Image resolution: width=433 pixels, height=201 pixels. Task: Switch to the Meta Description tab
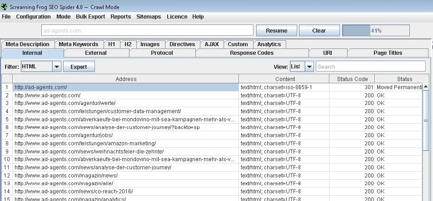click(28, 44)
